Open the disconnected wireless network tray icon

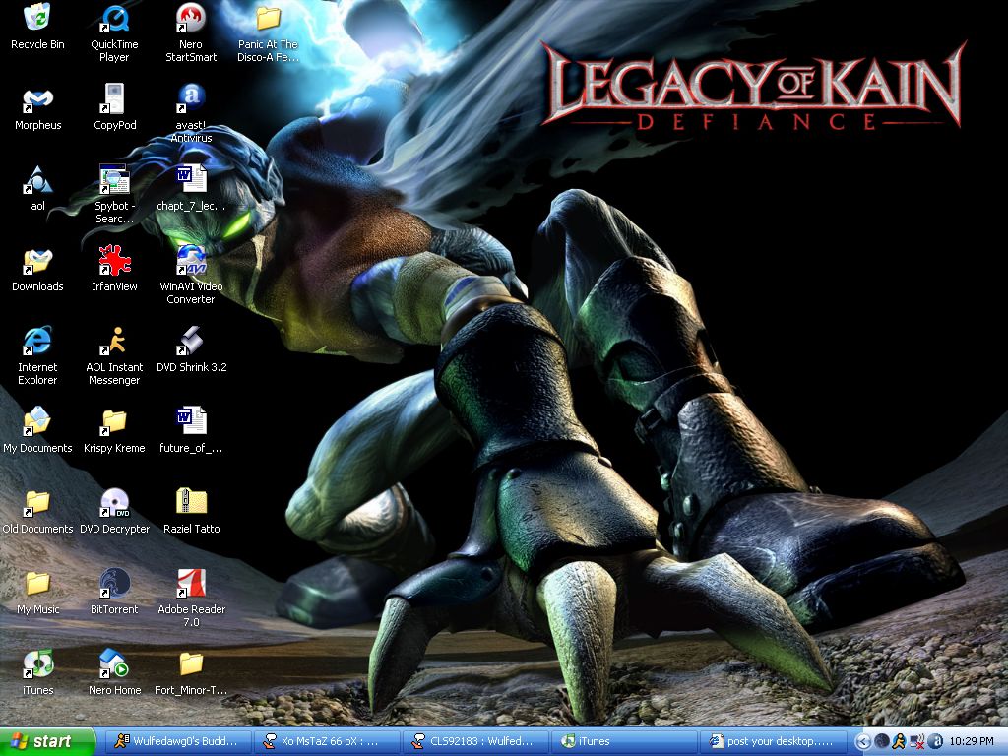tap(917, 742)
